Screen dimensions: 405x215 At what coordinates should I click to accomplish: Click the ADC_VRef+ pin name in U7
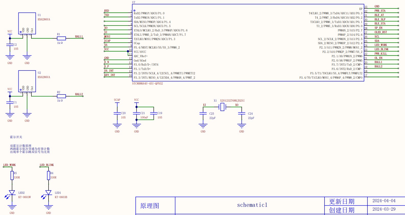point(141,56)
